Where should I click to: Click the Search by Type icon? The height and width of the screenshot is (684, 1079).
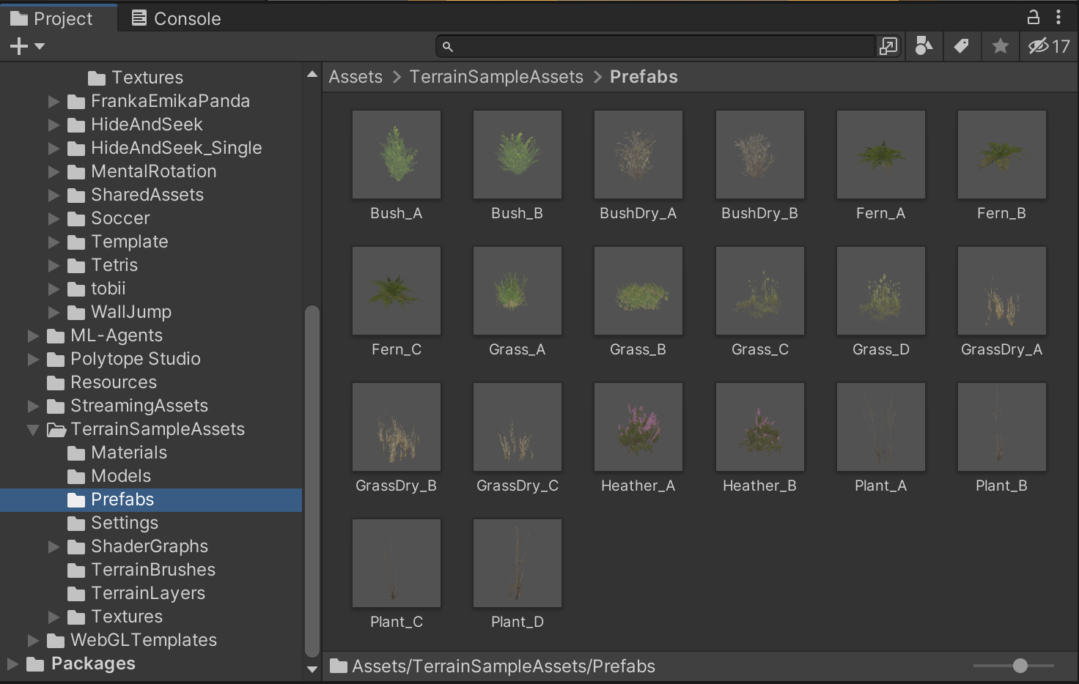[x=924, y=46]
